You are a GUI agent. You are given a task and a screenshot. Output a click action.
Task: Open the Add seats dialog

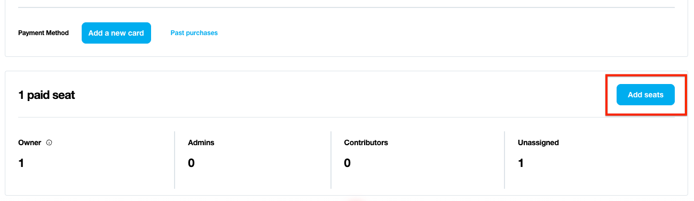coord(645,95)
